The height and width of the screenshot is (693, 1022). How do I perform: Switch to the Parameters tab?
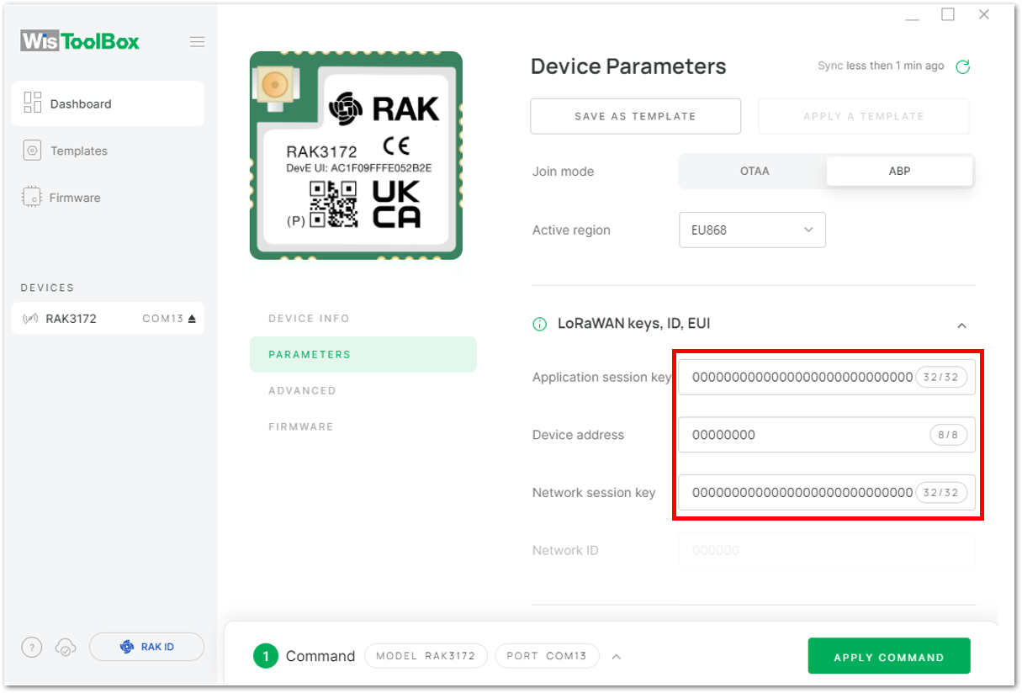[363, 354]
